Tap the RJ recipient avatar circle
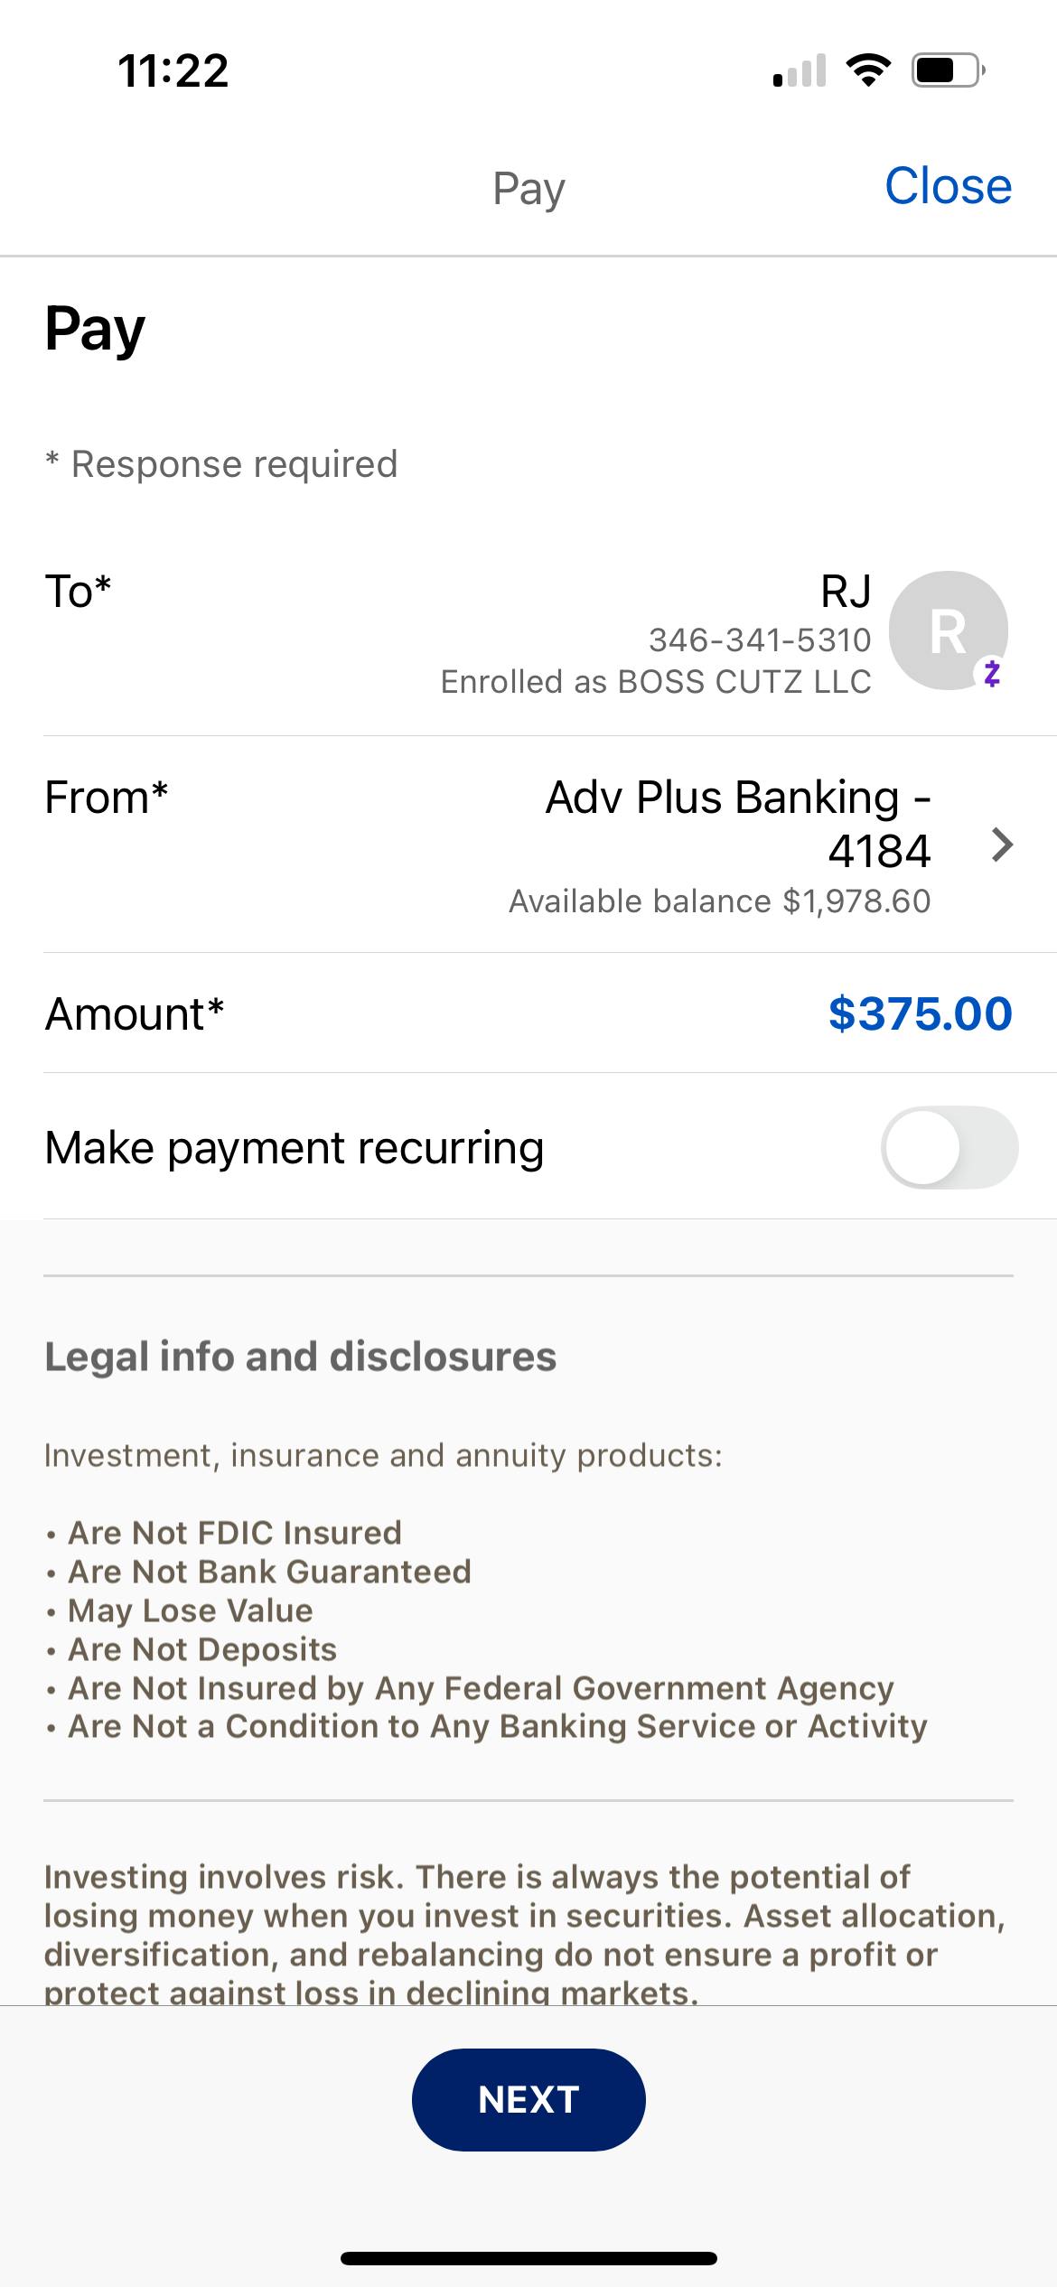Viewport: 1057px width, 2287px height. pyautogui.click(x=948, y=630)
